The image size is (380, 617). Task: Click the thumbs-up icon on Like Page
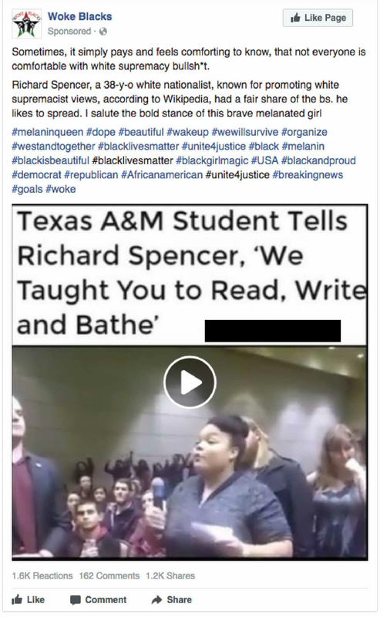pyautogui.click(x=295, y=18)
